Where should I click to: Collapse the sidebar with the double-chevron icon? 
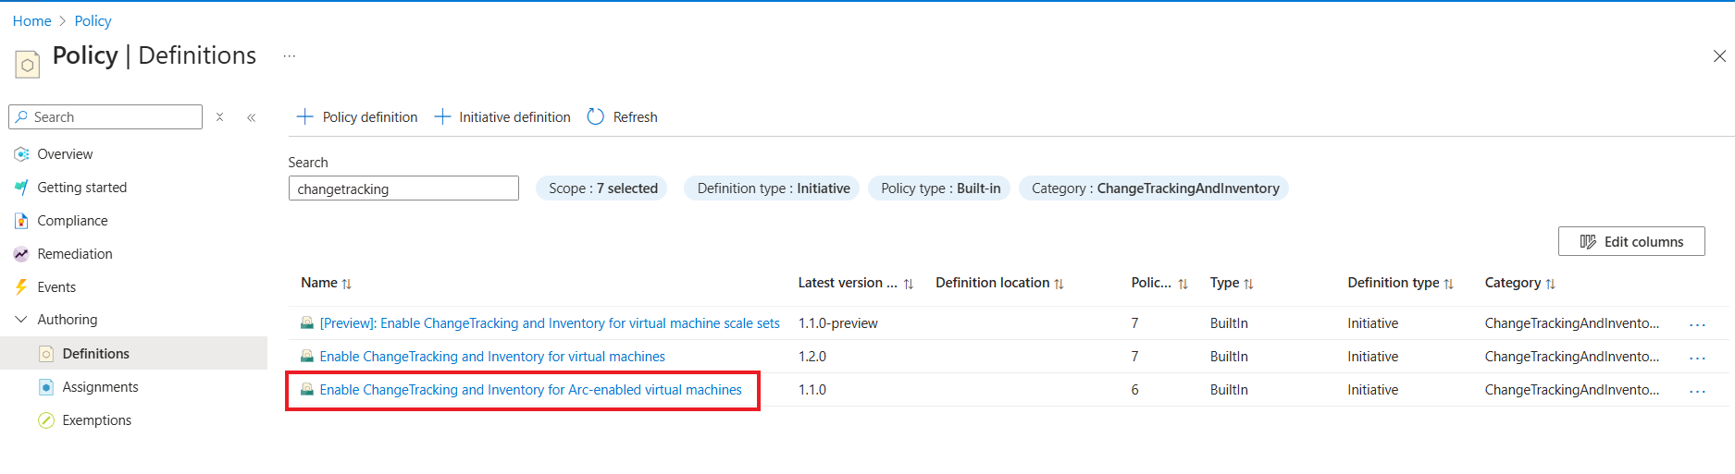pos(252,117)
